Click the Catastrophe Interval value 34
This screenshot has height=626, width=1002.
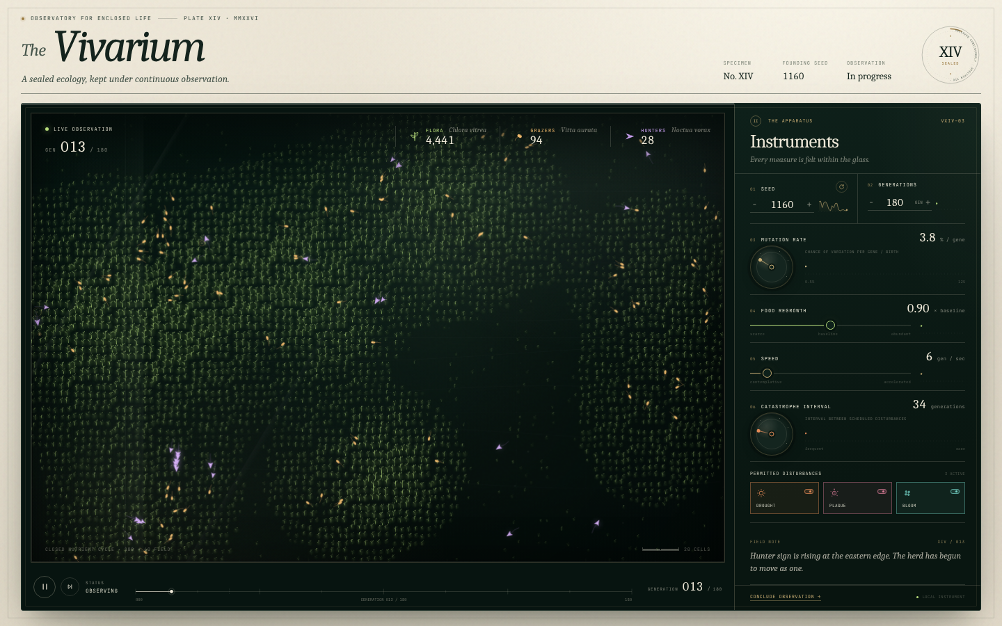coord(919,405)
